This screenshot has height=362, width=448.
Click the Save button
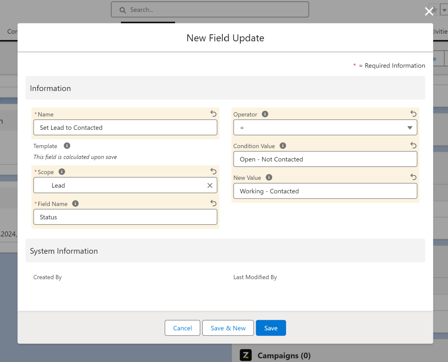271,328
